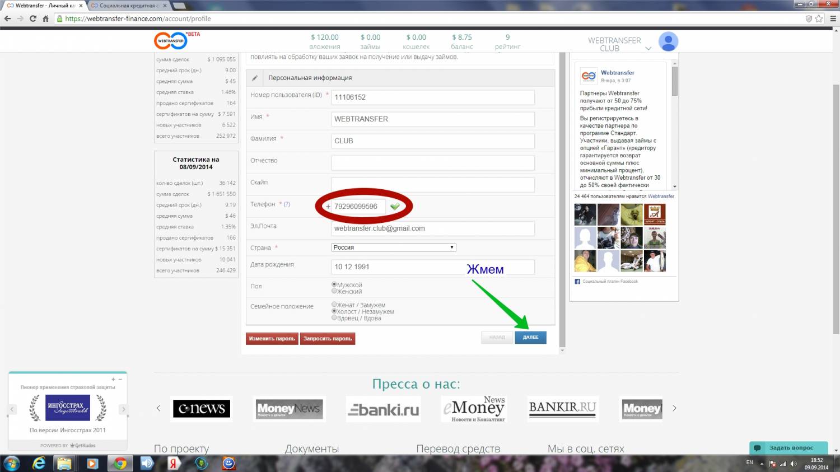Go to browser home page icon

pyautogui.click(x=46, y=18)
